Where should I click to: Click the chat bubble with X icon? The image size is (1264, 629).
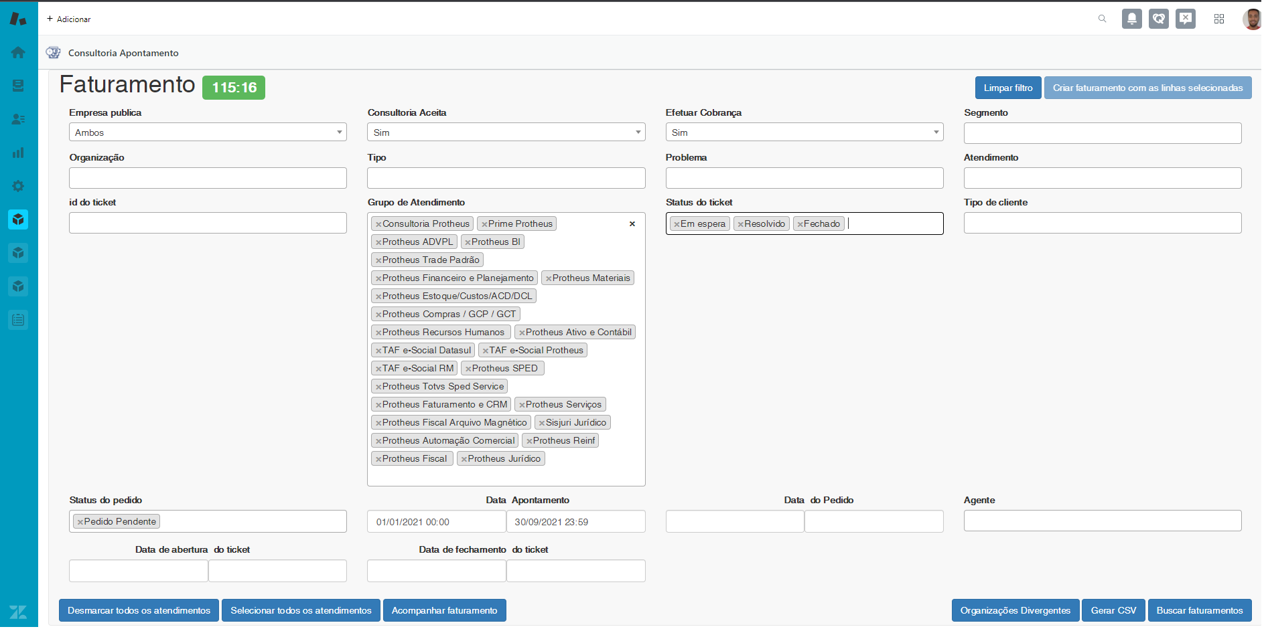(x=1186, y=19)
